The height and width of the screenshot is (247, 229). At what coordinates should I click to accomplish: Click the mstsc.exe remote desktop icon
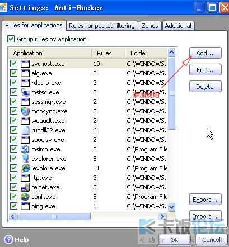(25, 92)
